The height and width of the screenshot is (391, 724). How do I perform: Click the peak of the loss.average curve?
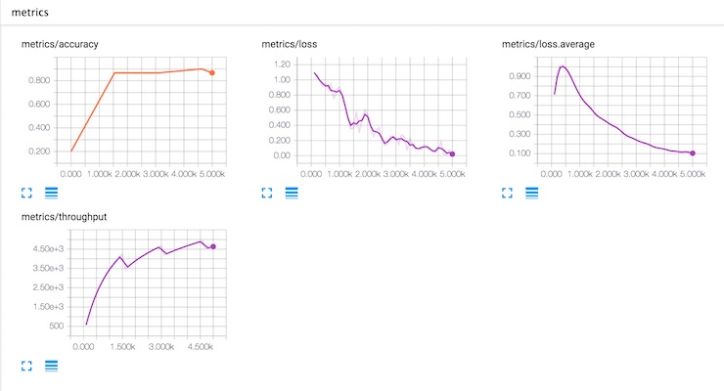(x=563, y=66)
